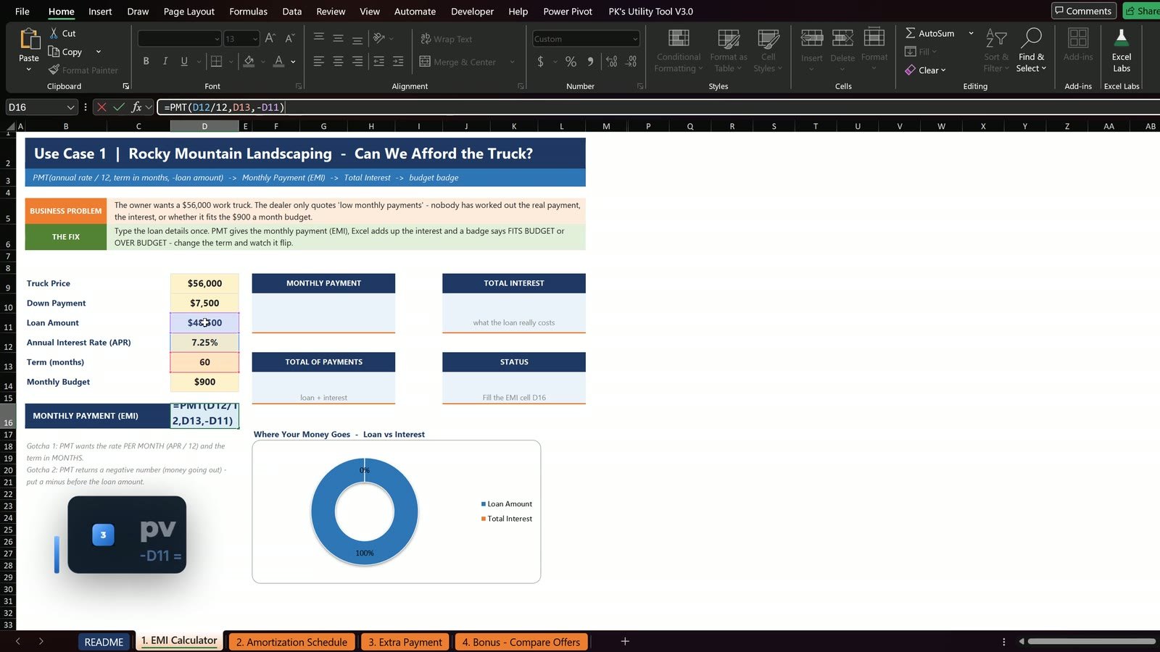Viewport: 1160px width, 652px height.
Task: Toggle Wrap Text
Action: (446, 39)
